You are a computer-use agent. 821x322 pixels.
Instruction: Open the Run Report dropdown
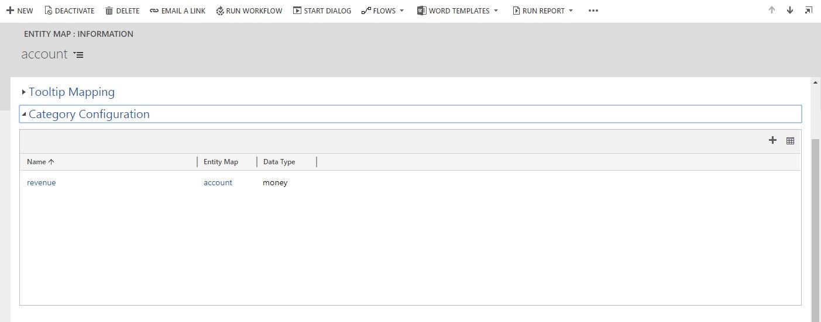(x=542, y=11)
